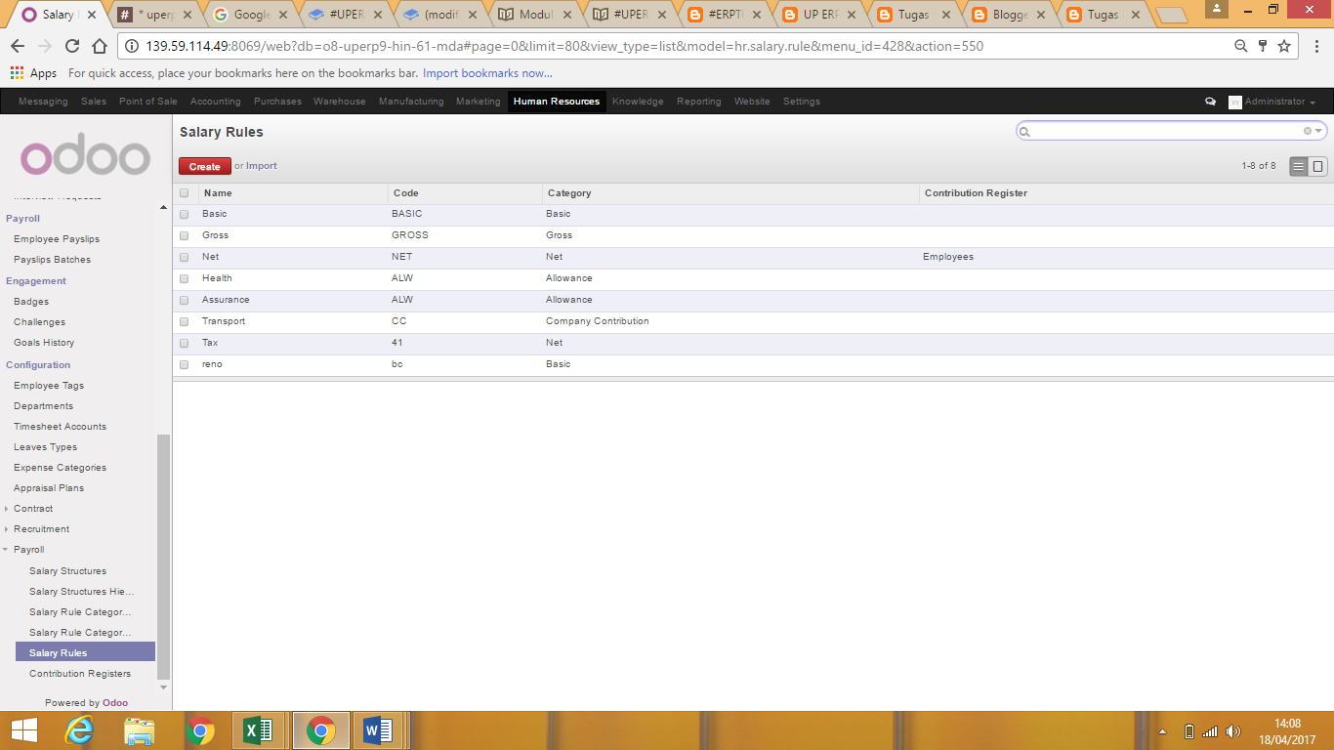Click in the Salary Rules search field
The height and width of the screenshot is (750, 1334).
pyautogui.click(x=1167, y=131)
